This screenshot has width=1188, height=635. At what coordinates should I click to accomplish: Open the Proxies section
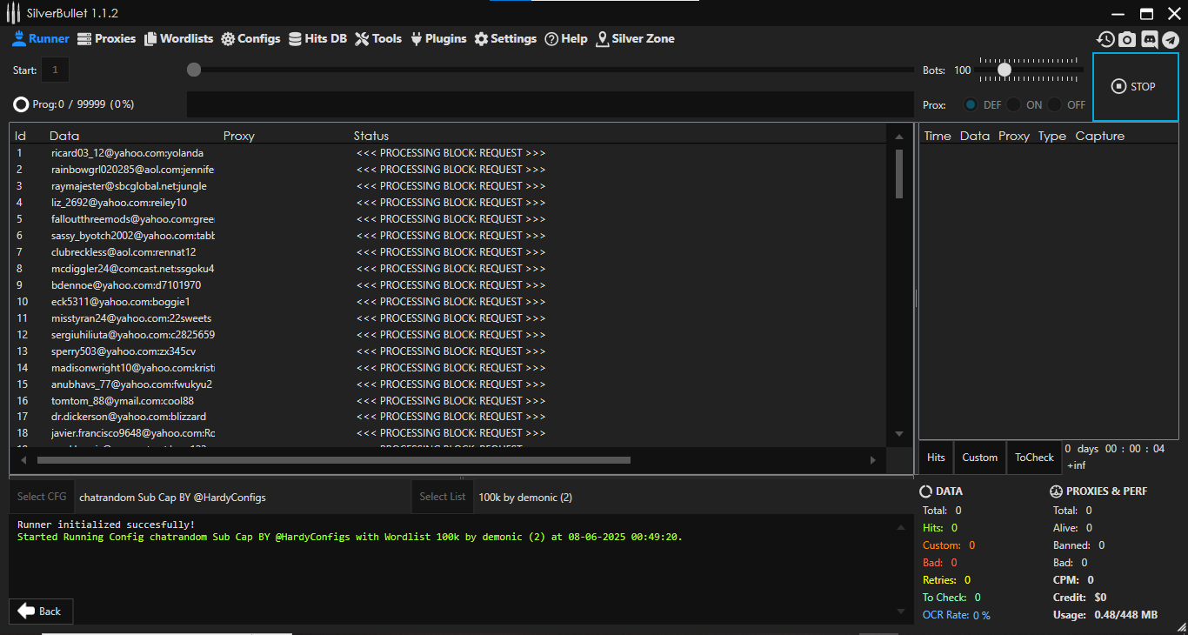tap(107, 39)
